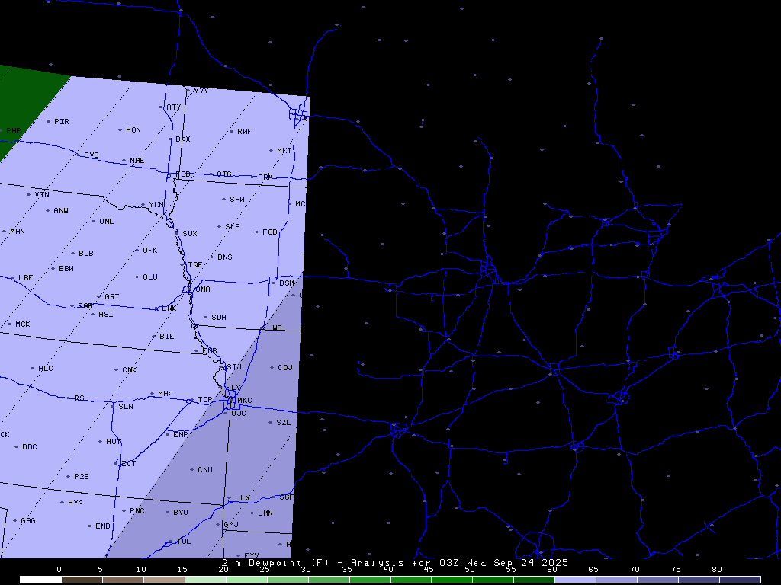Click the SPW station label
The height and width of the screenshot is (585, 781).
237,199
